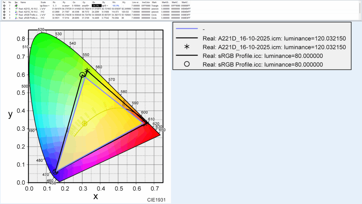Click the gamut icon in row 7

point(16,6)
